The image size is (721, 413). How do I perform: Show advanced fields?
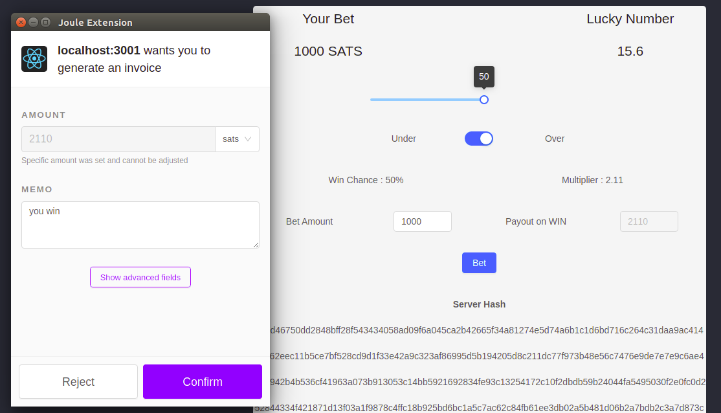(x=140, y=277)
